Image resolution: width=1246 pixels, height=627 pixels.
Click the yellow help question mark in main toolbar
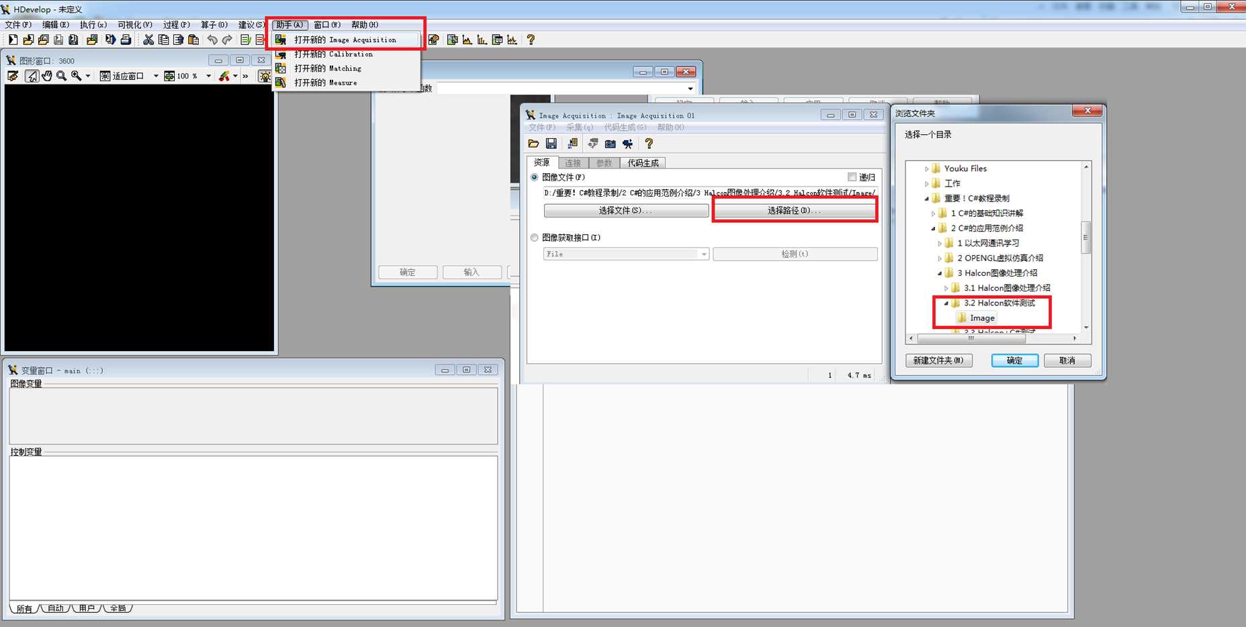531,40
